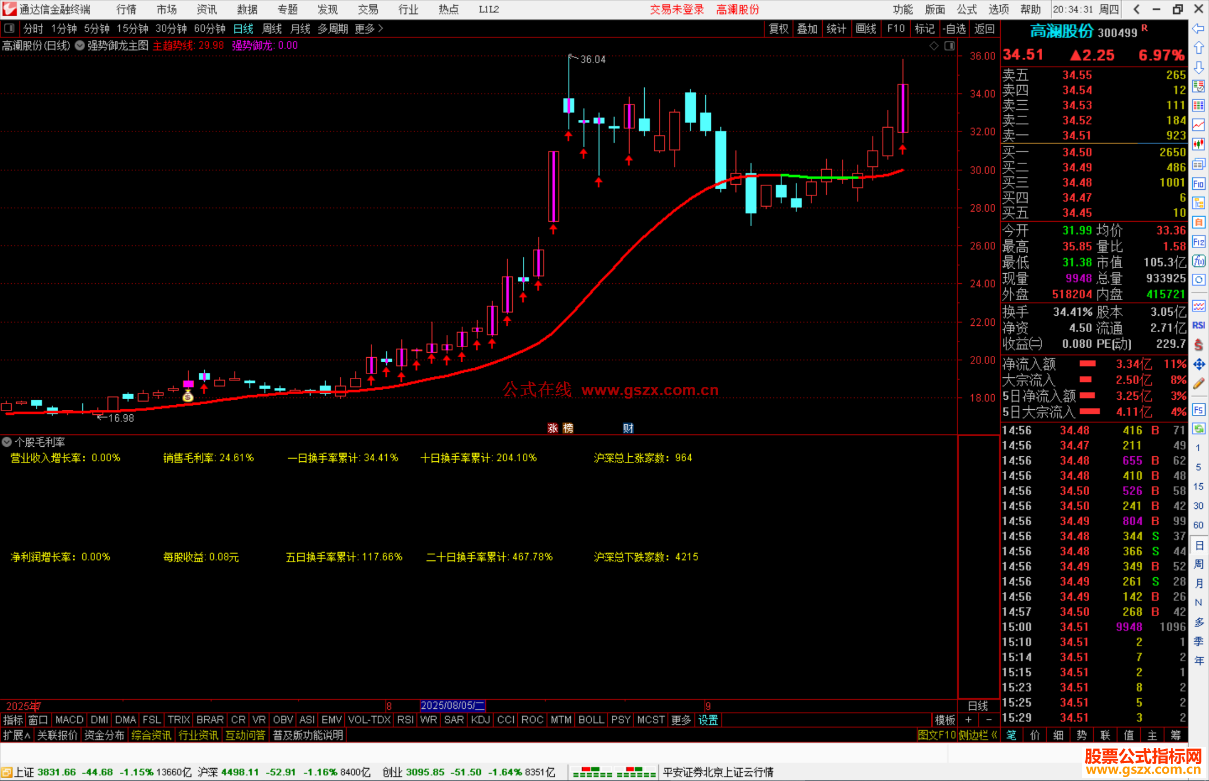The width and height of the screenshot is (1209, 781).
Task: Click the gold money bag marker on the chart
Action: (188, 396)
